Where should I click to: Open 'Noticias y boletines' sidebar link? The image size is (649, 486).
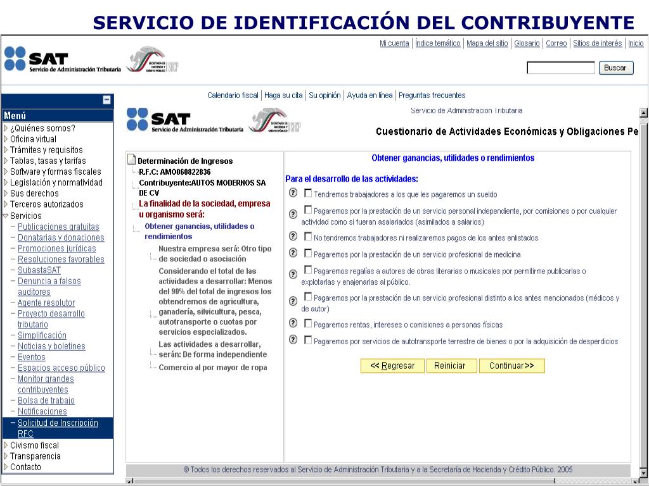point(51,346)
